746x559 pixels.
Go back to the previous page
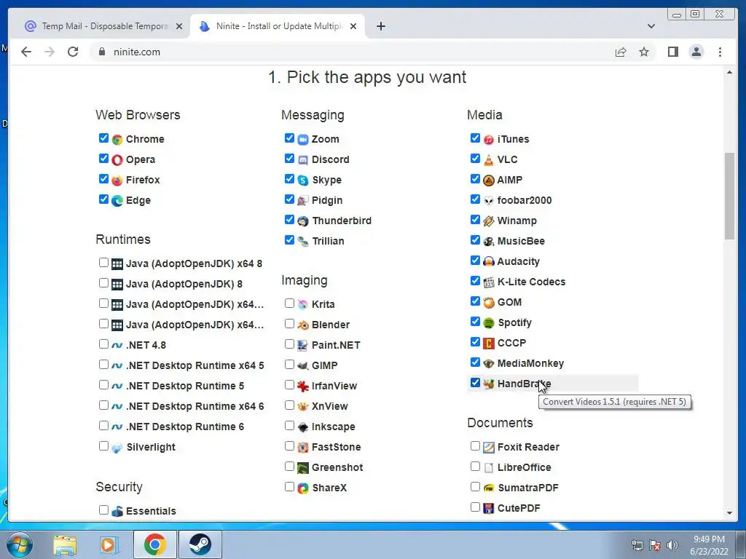point(26,52)
